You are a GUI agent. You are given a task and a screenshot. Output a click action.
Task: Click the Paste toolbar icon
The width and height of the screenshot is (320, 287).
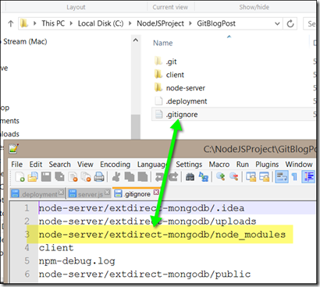pos(143,177)
